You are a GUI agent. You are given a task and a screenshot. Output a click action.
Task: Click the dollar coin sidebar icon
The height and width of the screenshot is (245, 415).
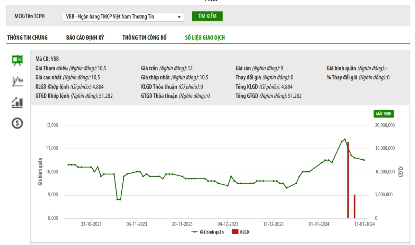(17, 123)
